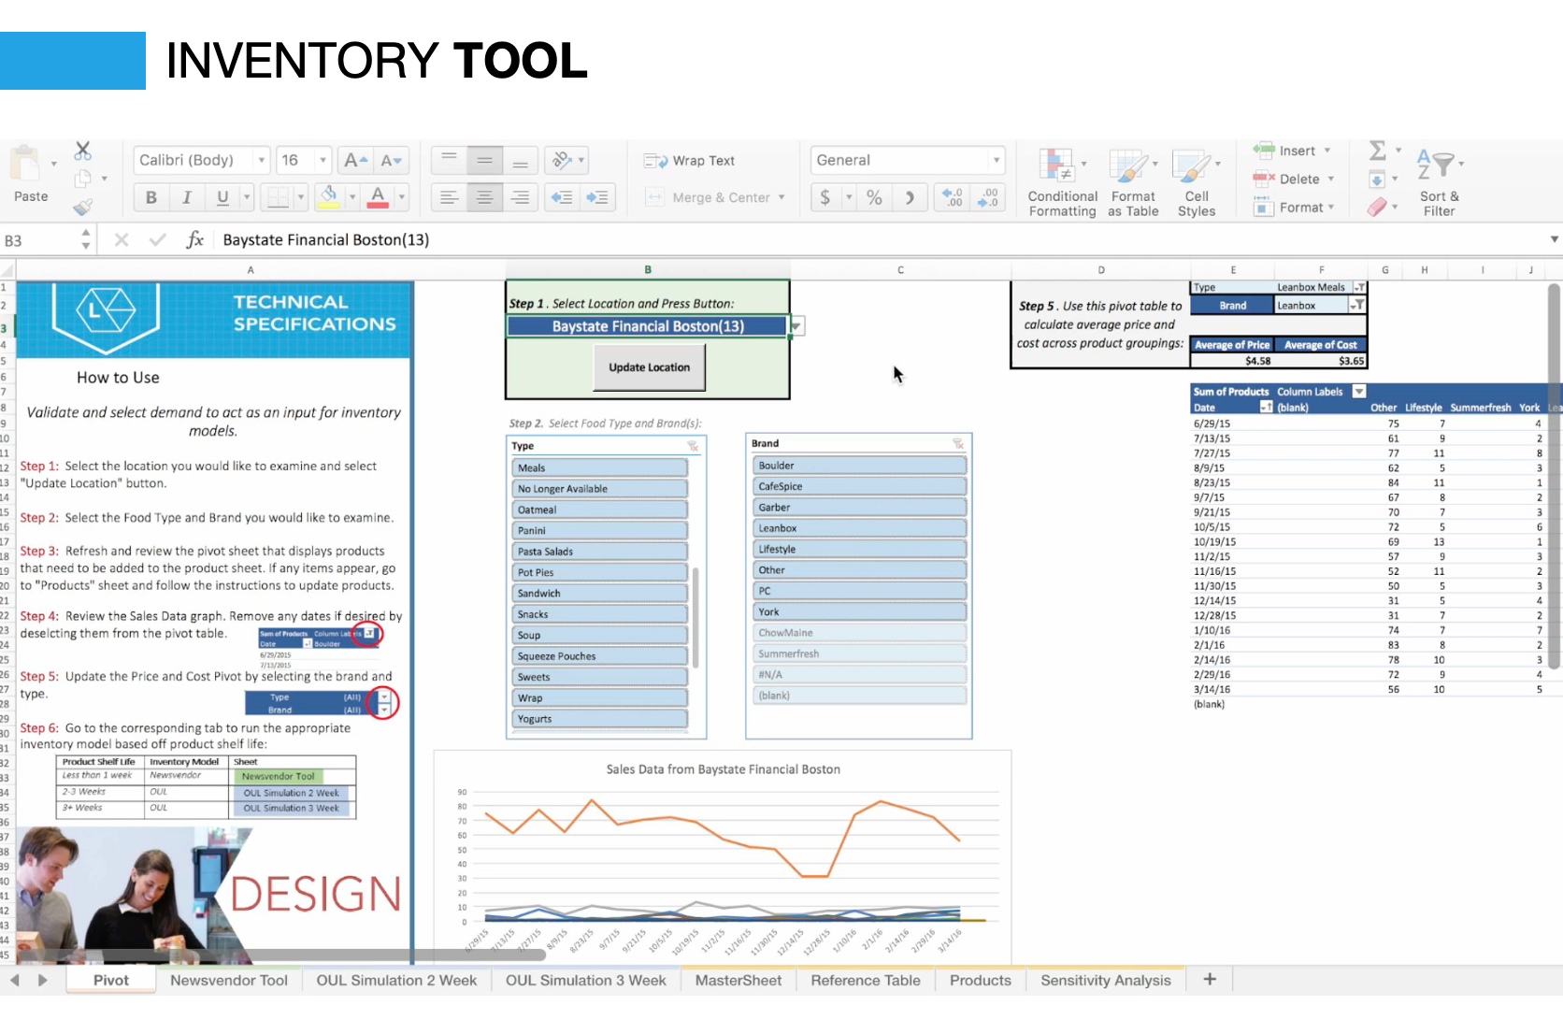Click the font color A swatch

(x=378, y=196)
